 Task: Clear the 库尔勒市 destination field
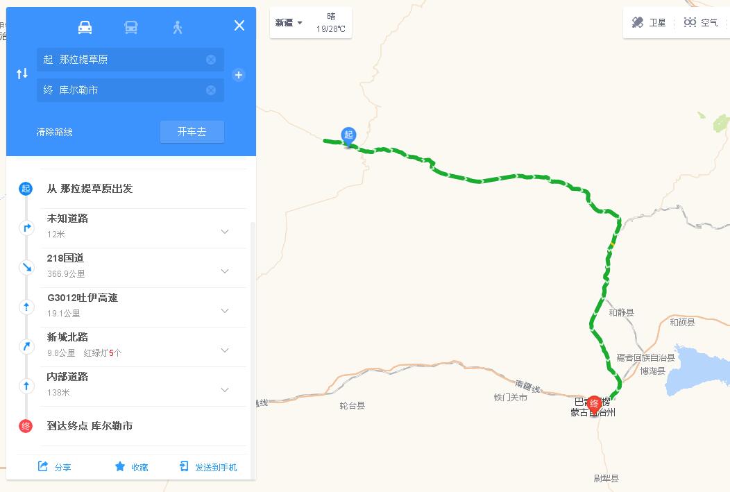[x=211, y=90]
